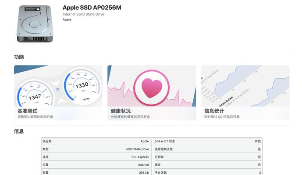Click the 类型 Solid State Drive row
Image resolution: width=302 pixels, height=175 pixels.
click(x=96, y=149)
